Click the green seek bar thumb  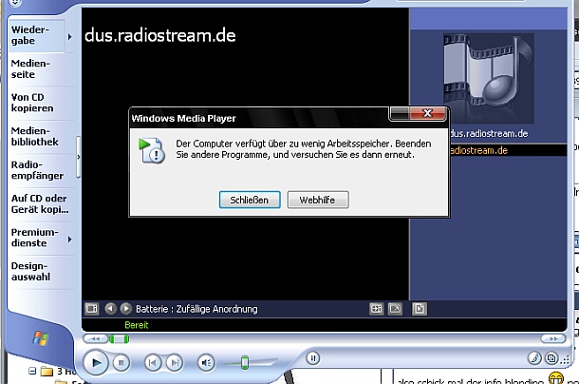click(119, 339)
